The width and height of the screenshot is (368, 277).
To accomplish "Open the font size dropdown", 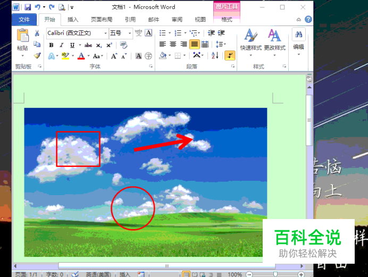I will (x=130, y=33).
